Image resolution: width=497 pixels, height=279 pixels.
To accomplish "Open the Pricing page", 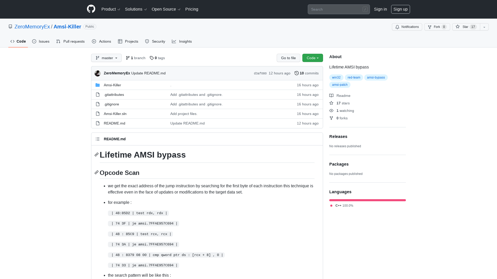I will click(192, 9).
